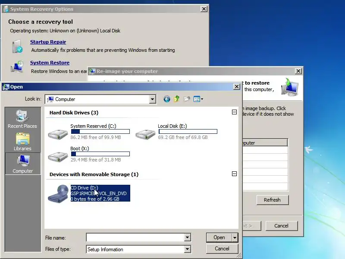Collapse Devices with Removable Storage group
The height and width of the screenshot is (259, 345).
click(234, 174)
